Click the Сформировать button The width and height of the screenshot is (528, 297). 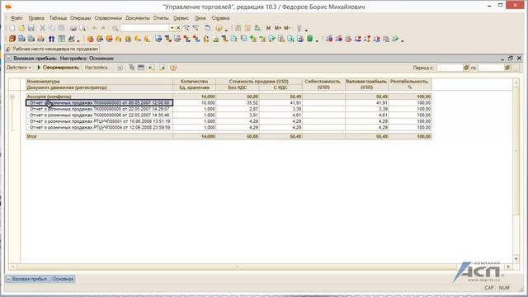pyautogui.click(x=58, y=68)
